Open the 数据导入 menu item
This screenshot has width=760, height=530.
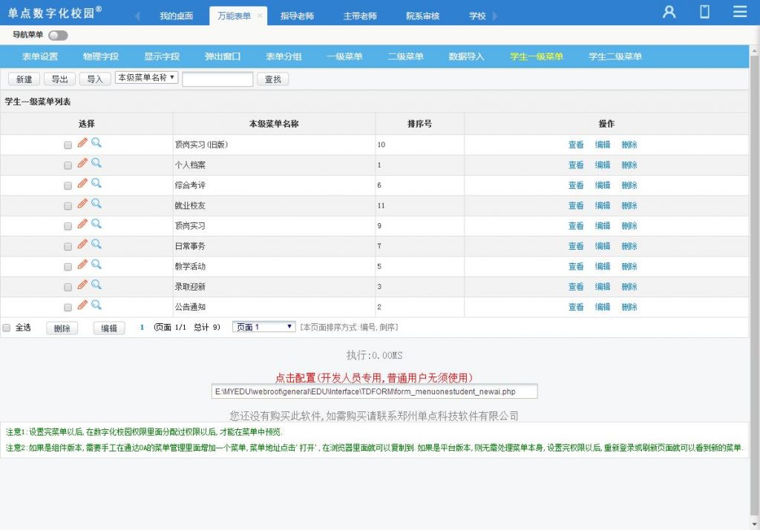pos(466,56)
